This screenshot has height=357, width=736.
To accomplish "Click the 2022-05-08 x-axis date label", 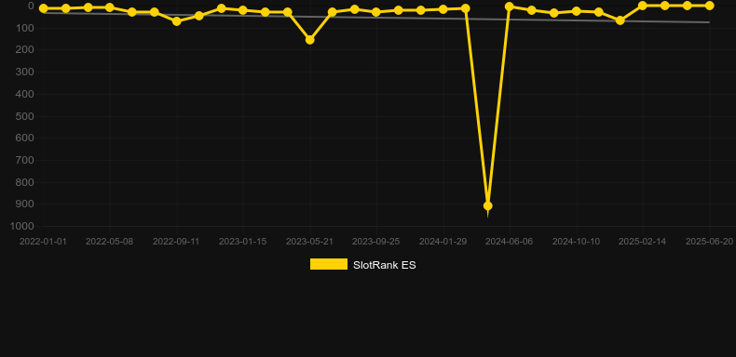I will coord(109,242).
